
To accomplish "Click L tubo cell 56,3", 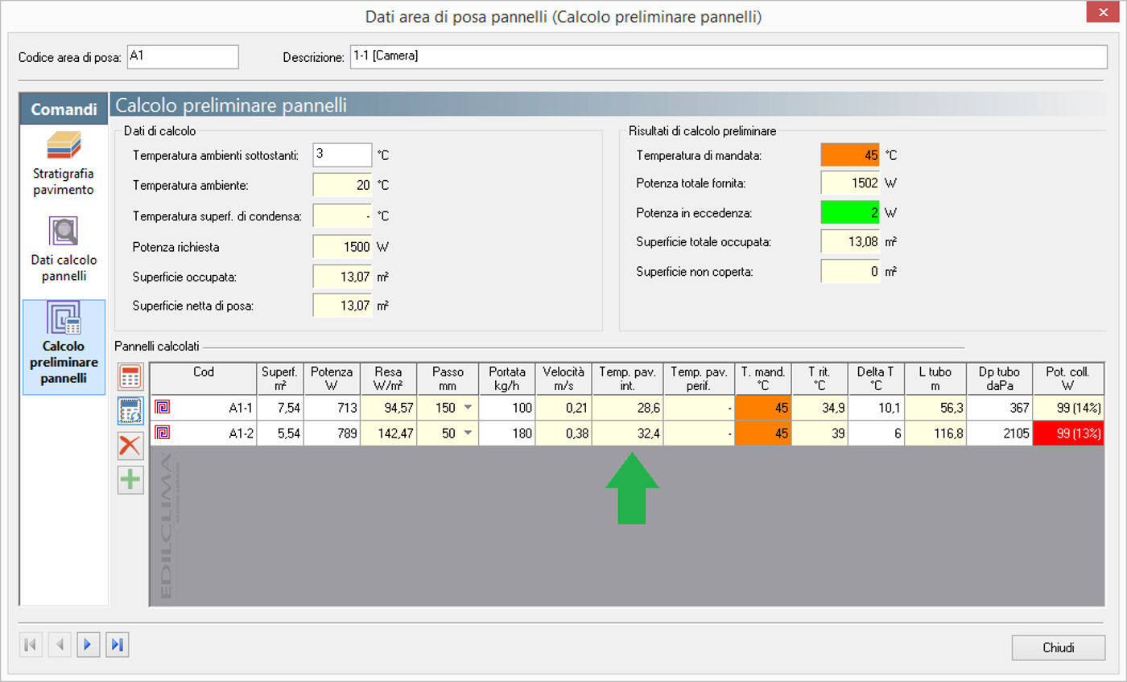I will 935,409.
